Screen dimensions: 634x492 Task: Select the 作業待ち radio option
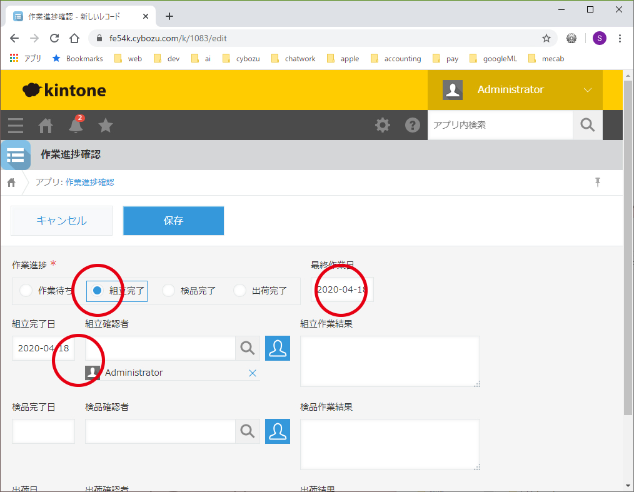click(x=26, y=291)
